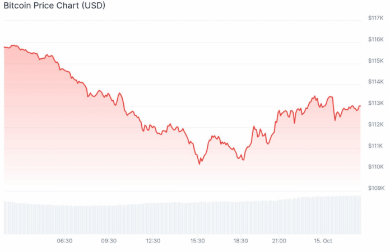This screenshot has height=252, width=390.
Task: Select the 21:00 time axis label
Action: coord(279,241)
